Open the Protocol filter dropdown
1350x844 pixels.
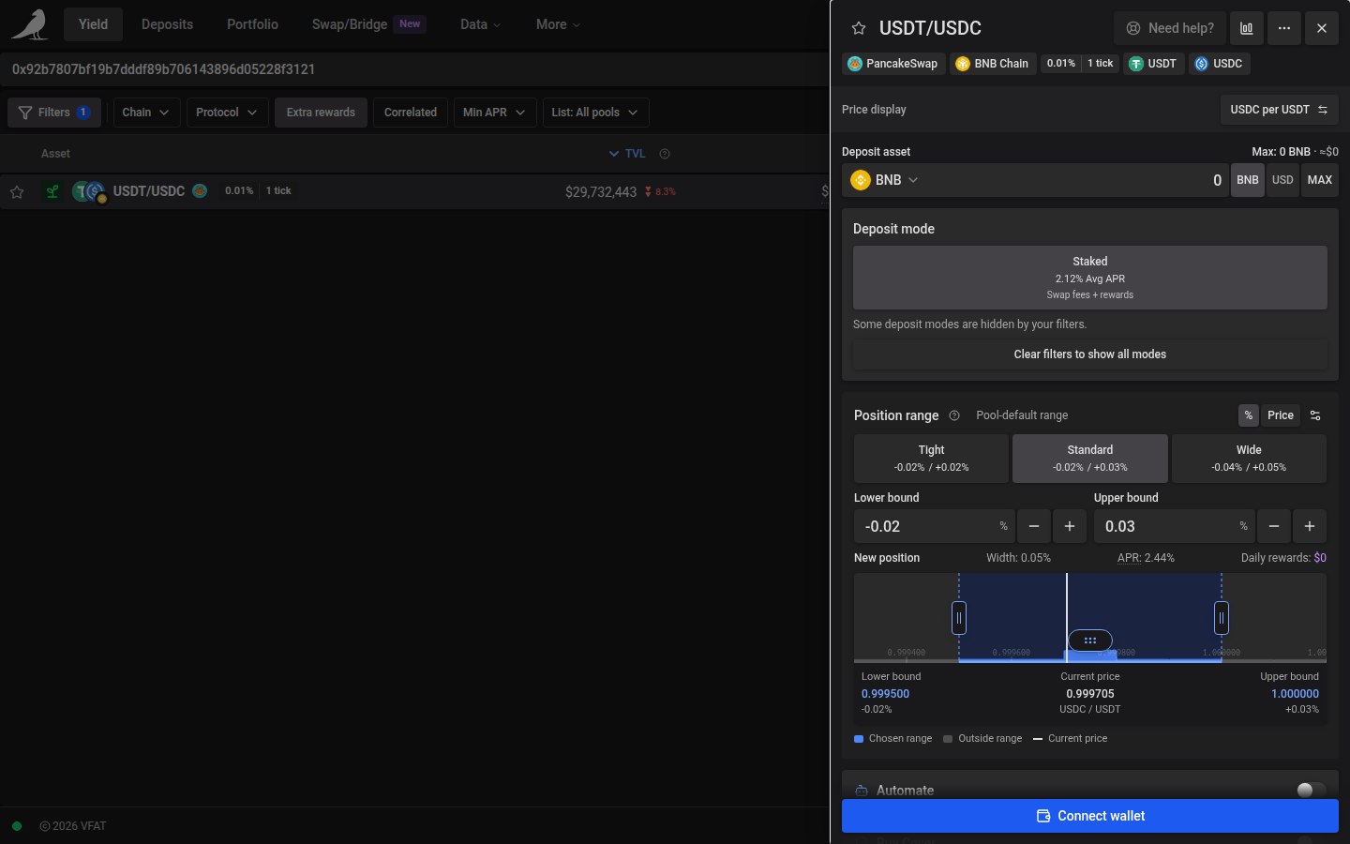point(227,113)
